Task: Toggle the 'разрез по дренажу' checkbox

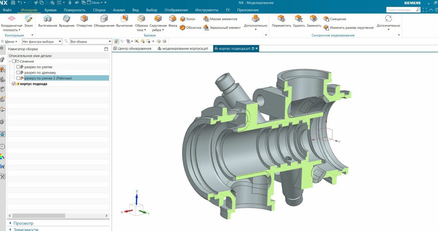Action: point(18,73)
